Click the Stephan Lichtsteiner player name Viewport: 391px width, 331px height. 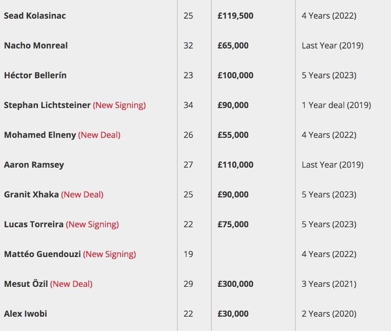(x=47, y=105)
